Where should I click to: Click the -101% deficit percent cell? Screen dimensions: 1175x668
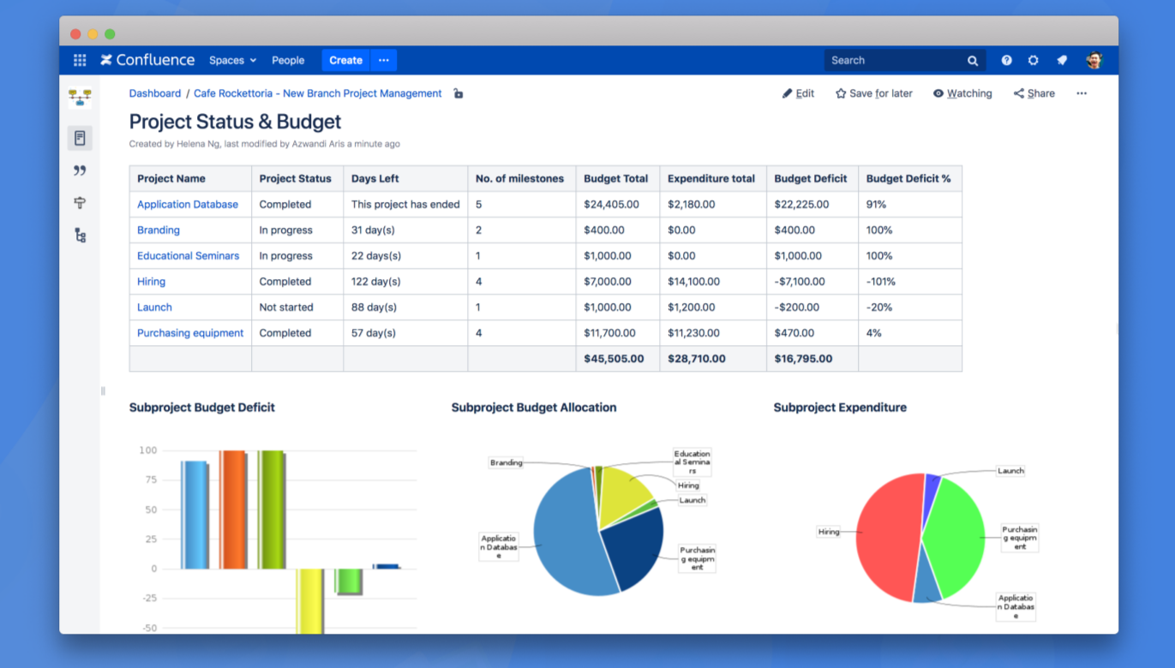point(910,282)
